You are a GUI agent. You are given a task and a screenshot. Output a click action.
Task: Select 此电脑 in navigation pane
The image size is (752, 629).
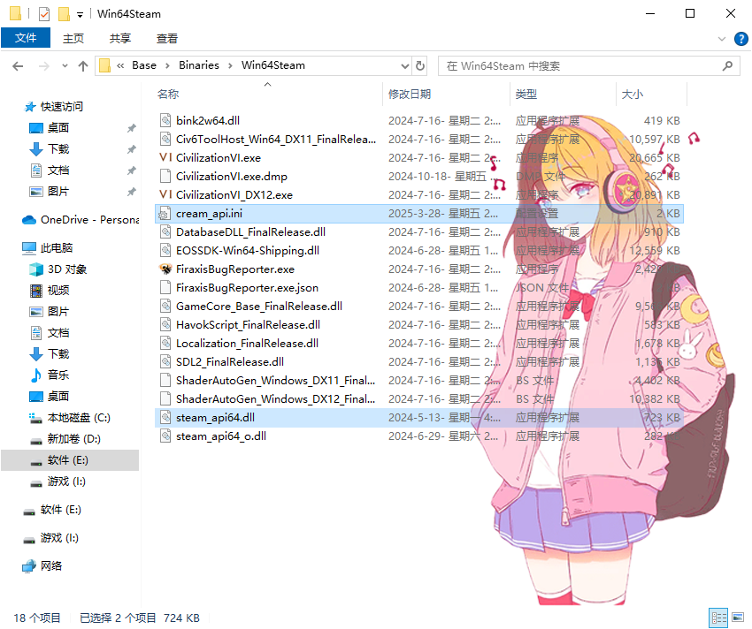tap(57, 248)
